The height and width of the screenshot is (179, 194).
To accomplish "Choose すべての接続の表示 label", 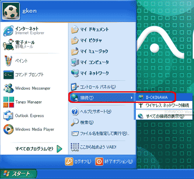I will [165, 116].
